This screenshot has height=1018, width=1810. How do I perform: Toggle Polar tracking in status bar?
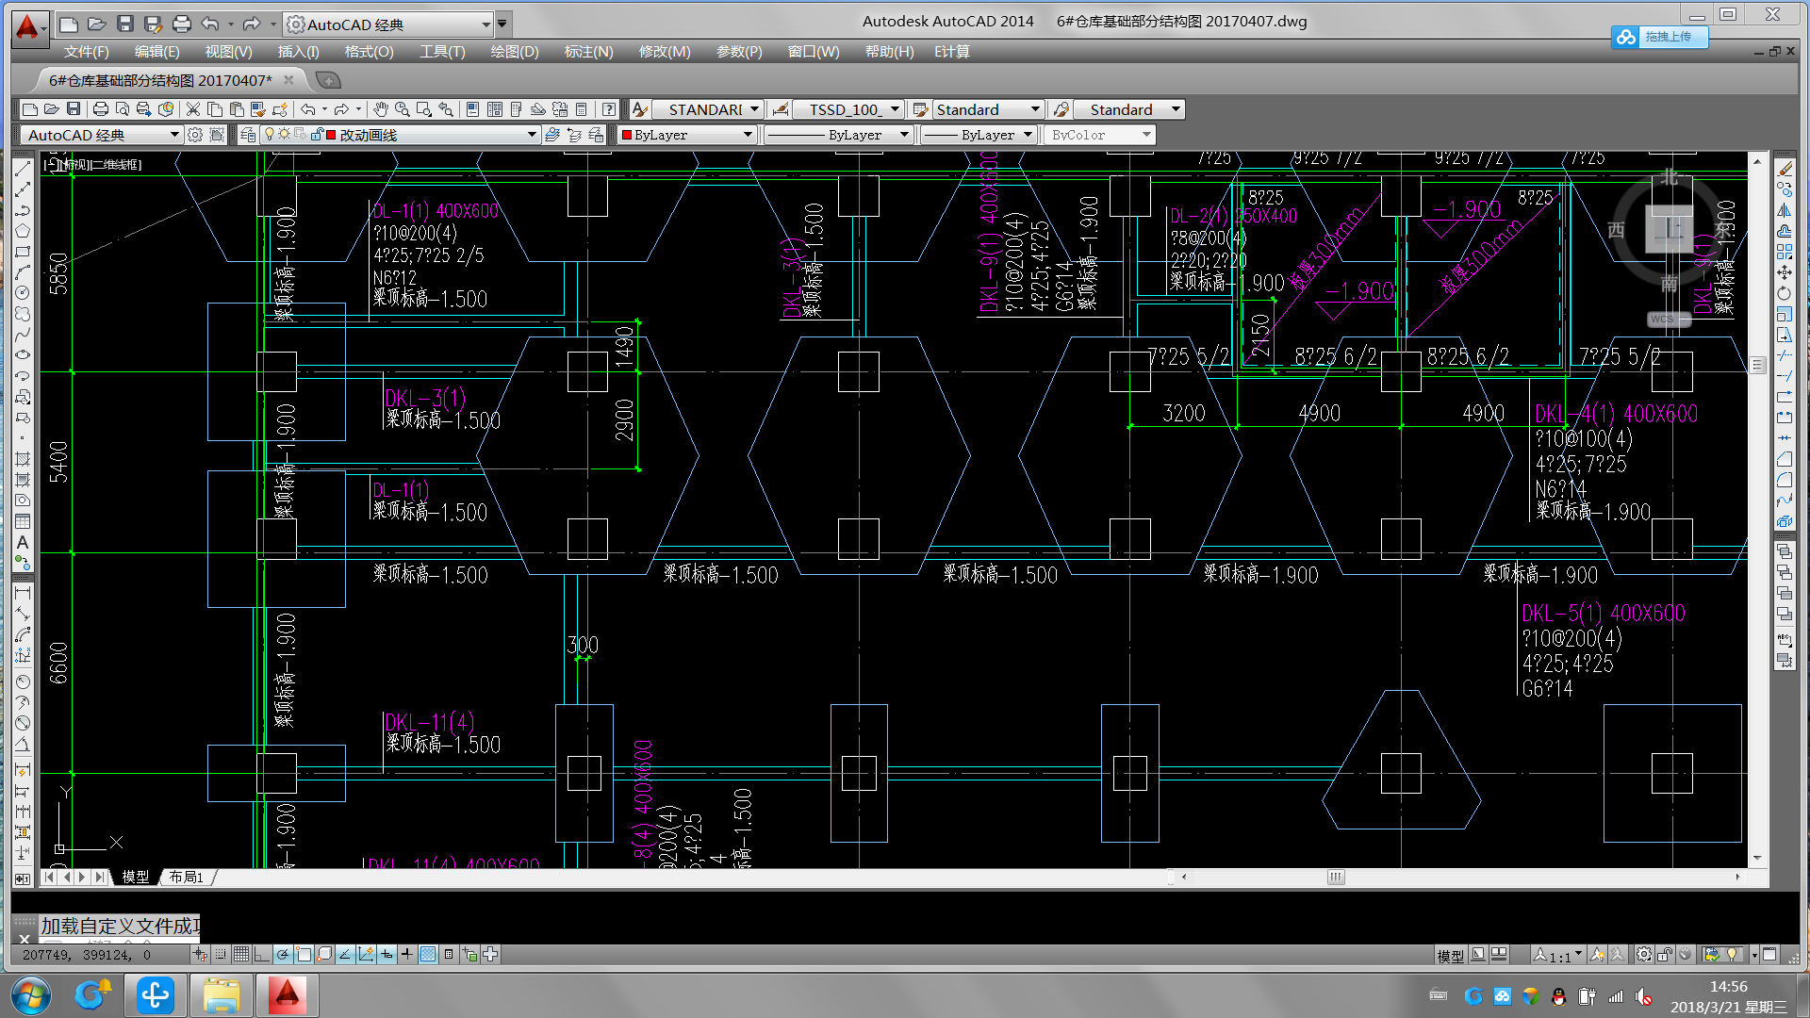tap(283, 955)
